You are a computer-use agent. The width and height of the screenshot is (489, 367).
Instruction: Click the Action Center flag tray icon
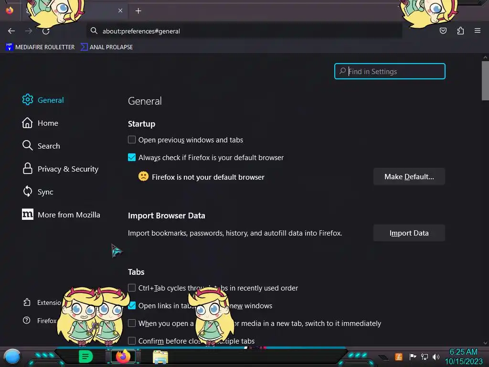click(412, 356)
